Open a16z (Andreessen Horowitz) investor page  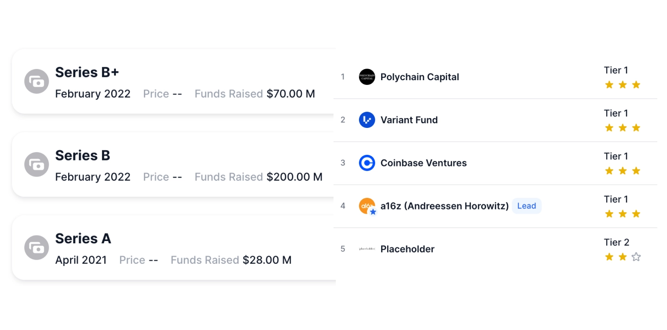coord(445,206)
